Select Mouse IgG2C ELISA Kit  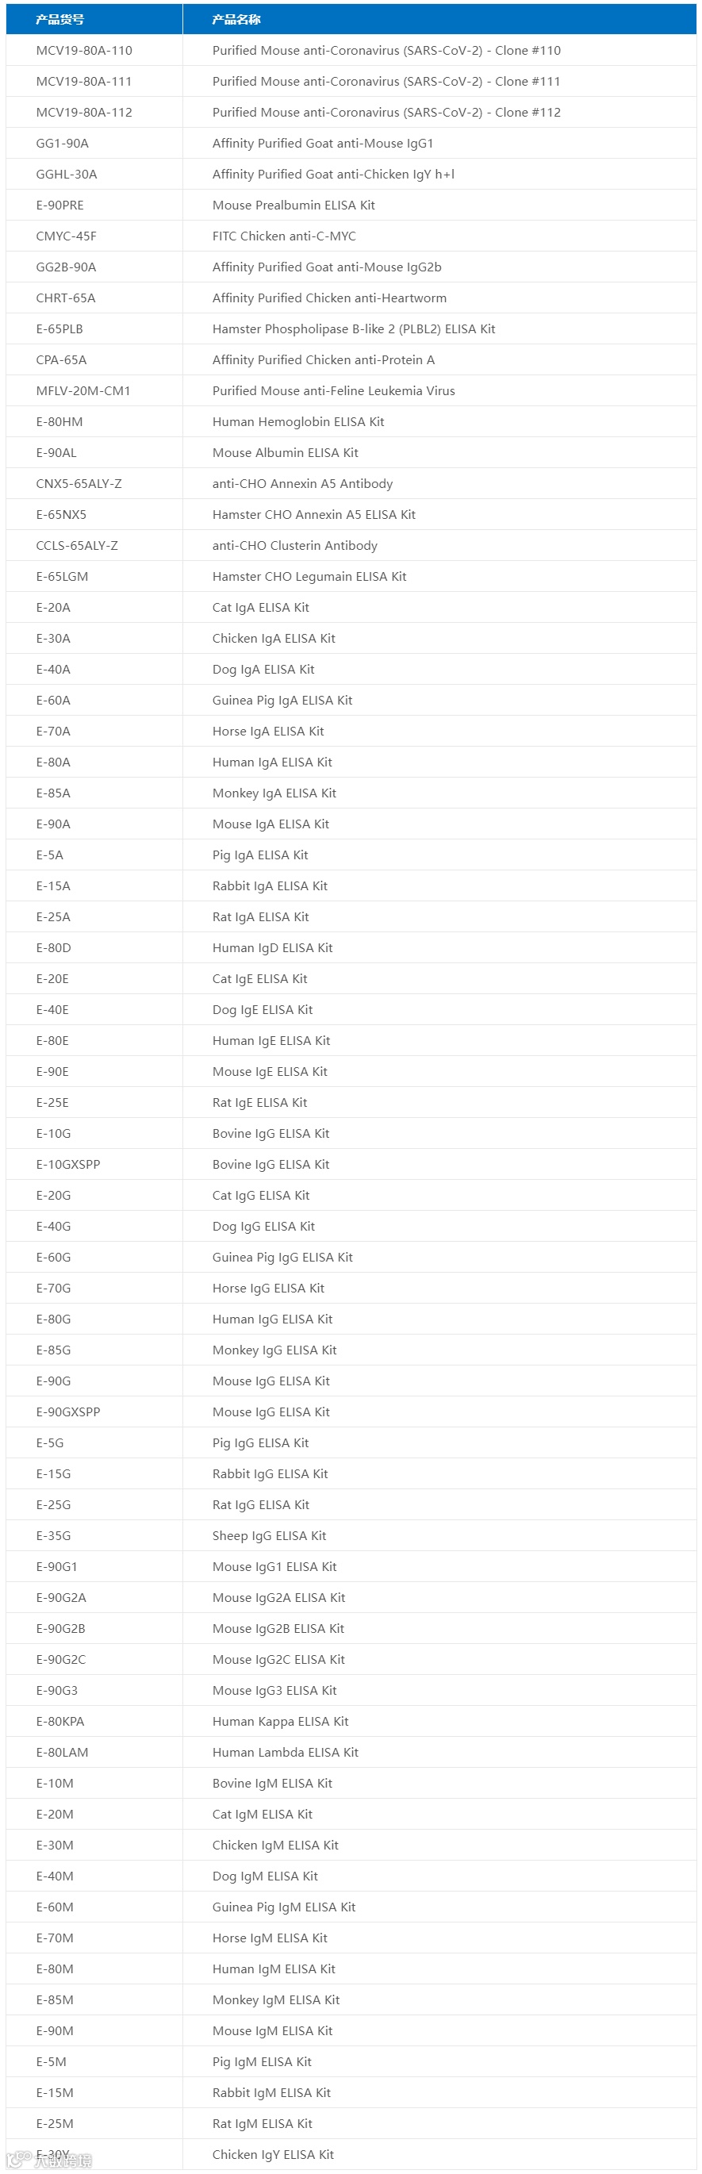click(278, 1659)
